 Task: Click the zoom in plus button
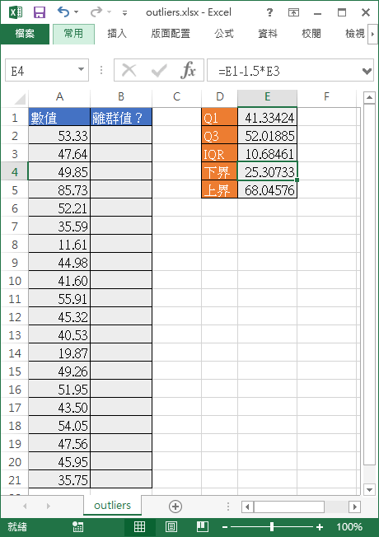(x=320, y=527)
